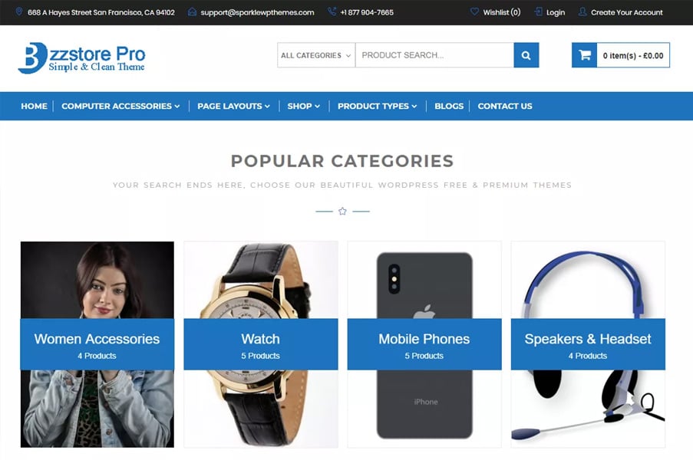Go to the Home menu item

(34, 106)
